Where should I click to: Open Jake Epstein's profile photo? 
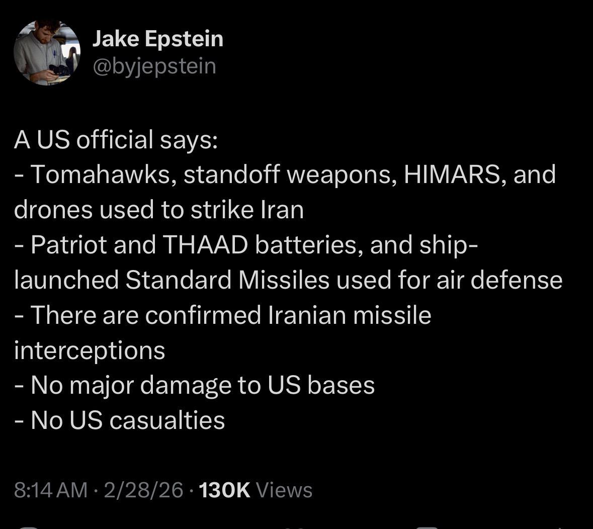[47, 53]
